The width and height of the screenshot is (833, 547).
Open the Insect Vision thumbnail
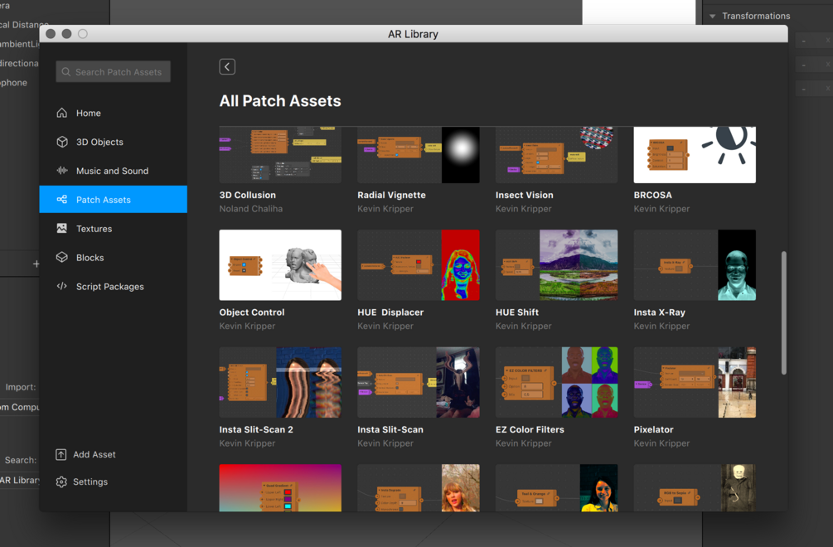pyautogui.click(x=557, y=154)
